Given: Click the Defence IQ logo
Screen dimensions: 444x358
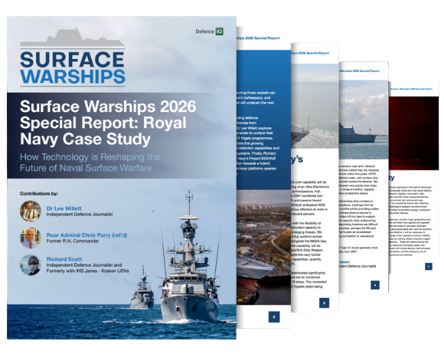Looking at the screenshot, I should point(209,31).
